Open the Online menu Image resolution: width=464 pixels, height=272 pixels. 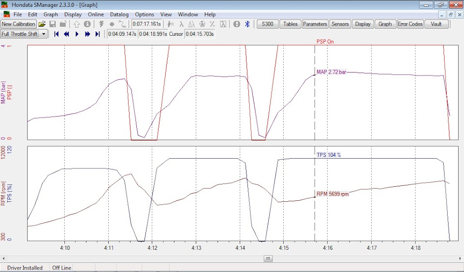[x=96, y=14]
